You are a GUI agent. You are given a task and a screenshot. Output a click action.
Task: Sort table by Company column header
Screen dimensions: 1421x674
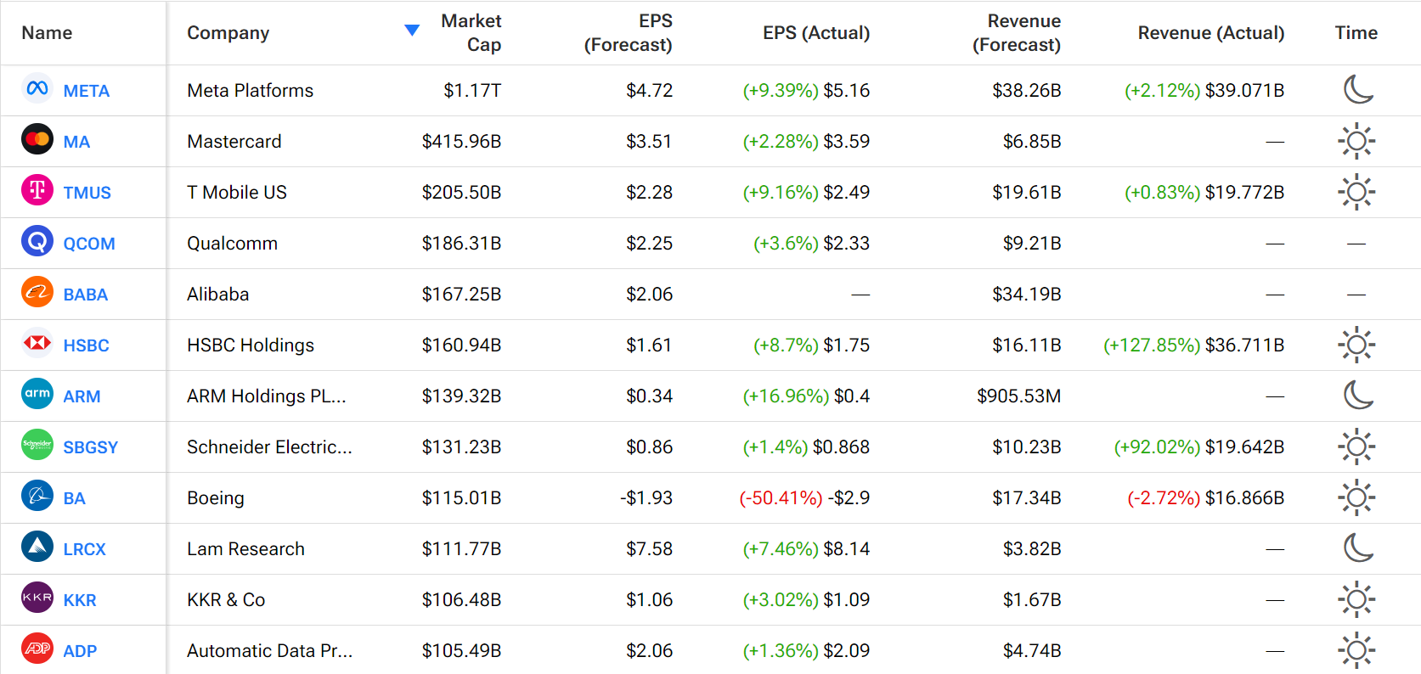pos(228,33)
